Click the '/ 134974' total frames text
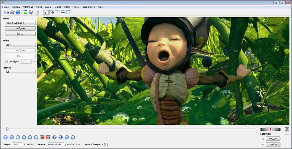The width and height of the screenshot is (292, 149). [x=28, y=144]
